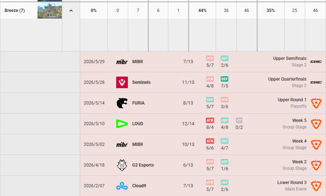Open the Breeze map thumbnail image
The width and height of the screenshot is (326, 196).
tap(50, 11)
